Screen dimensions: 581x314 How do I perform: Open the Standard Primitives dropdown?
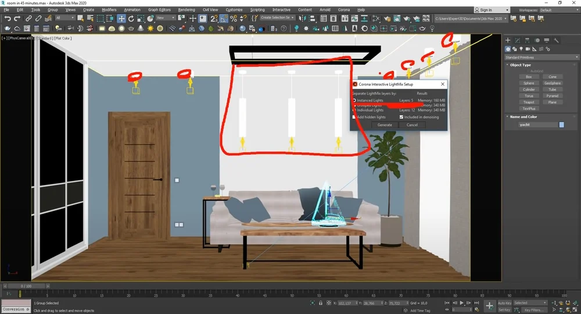pos(541,58)
